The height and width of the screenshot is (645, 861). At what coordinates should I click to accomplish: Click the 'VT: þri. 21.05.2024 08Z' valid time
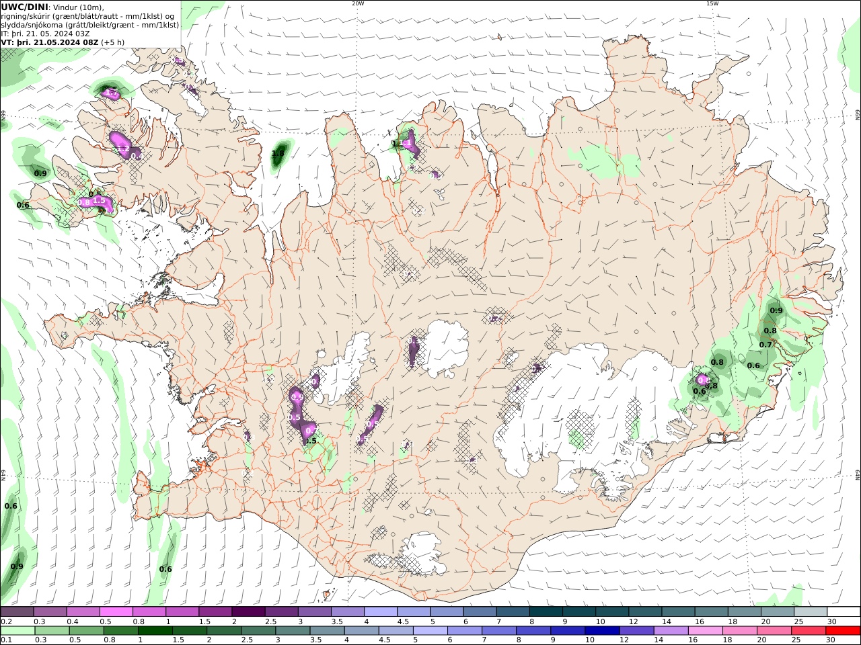tap(50, 42)
